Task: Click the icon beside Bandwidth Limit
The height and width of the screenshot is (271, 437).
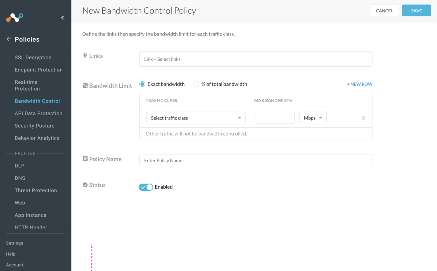Action: [85, 85]
